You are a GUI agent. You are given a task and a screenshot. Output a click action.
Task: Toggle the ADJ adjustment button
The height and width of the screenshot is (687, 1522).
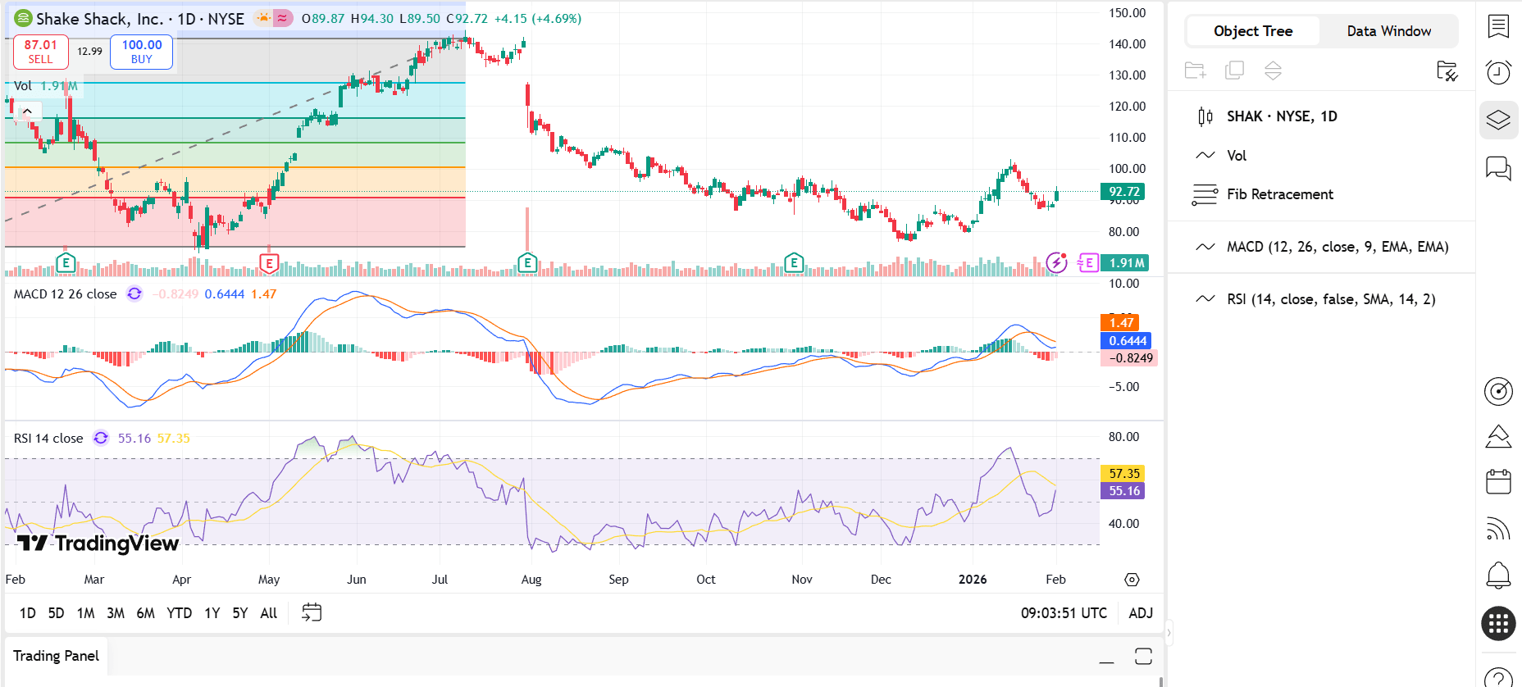1141,613
